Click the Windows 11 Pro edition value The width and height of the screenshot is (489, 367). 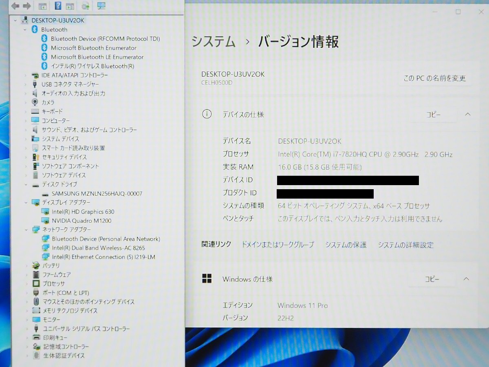(x=303, y=305)
